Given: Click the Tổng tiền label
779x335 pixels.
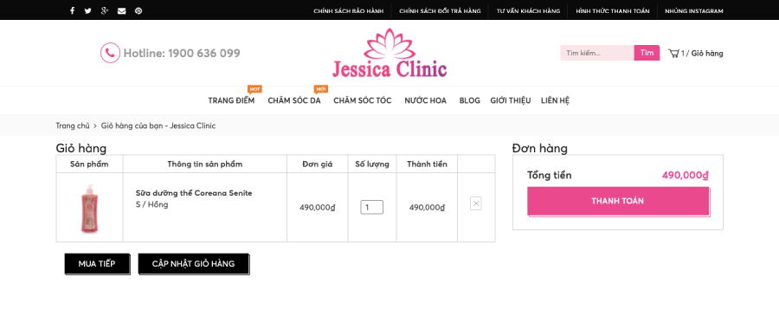Looking at the screenshot, I should tap(550, 175).
